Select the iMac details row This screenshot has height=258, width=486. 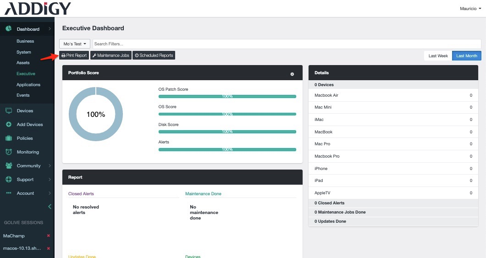click(393, 120)
